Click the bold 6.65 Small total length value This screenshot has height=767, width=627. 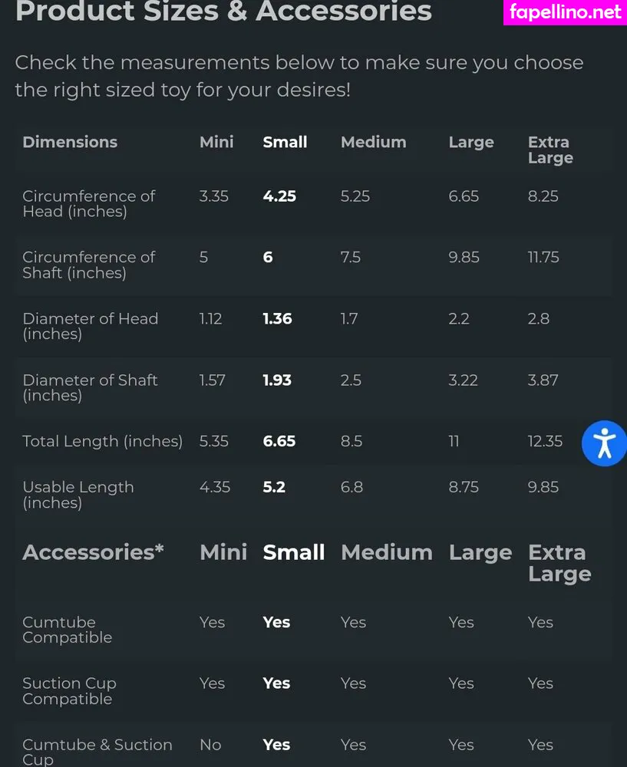coord(279,441)
